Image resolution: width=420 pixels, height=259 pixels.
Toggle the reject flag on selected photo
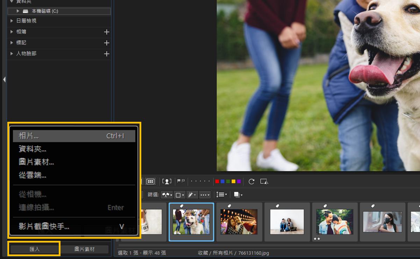pos(183,181)
